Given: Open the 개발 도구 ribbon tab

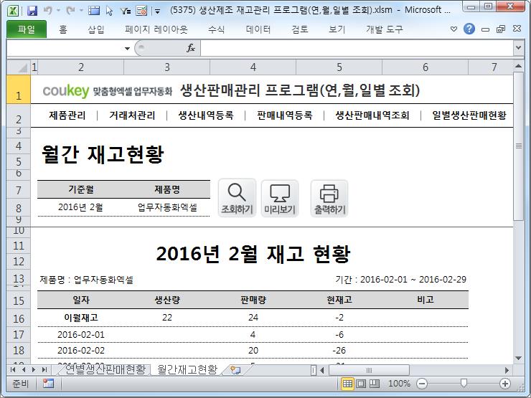Looking at the screenshot, I should click(x=385, y=29).
